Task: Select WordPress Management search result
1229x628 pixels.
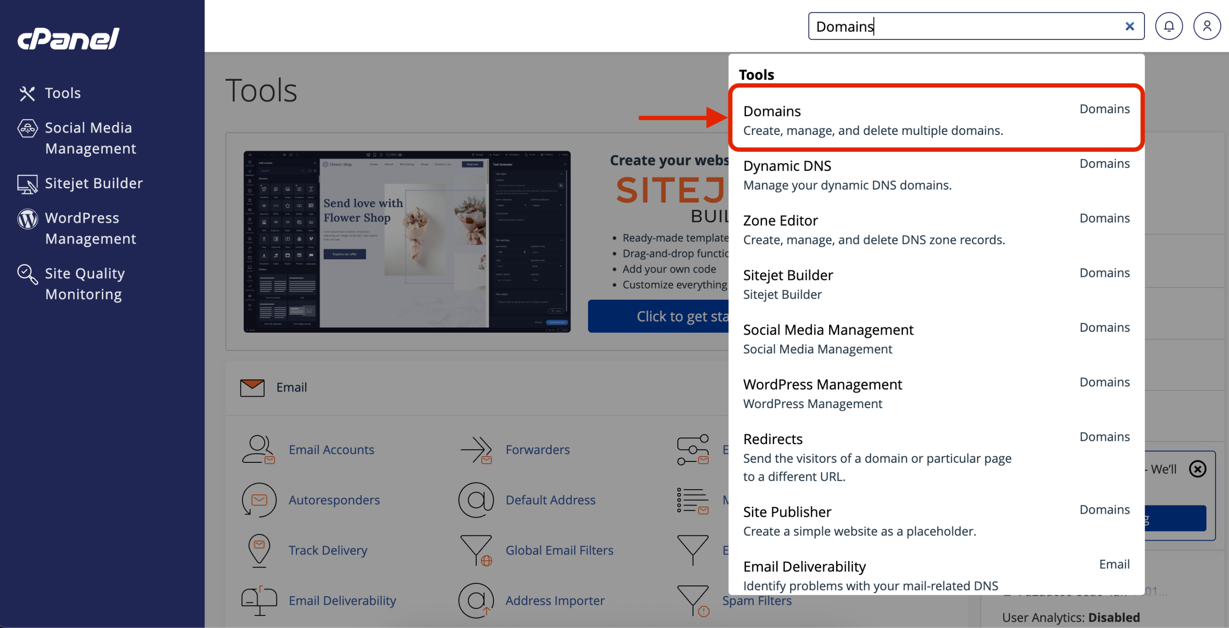Action: coord(936,394)
